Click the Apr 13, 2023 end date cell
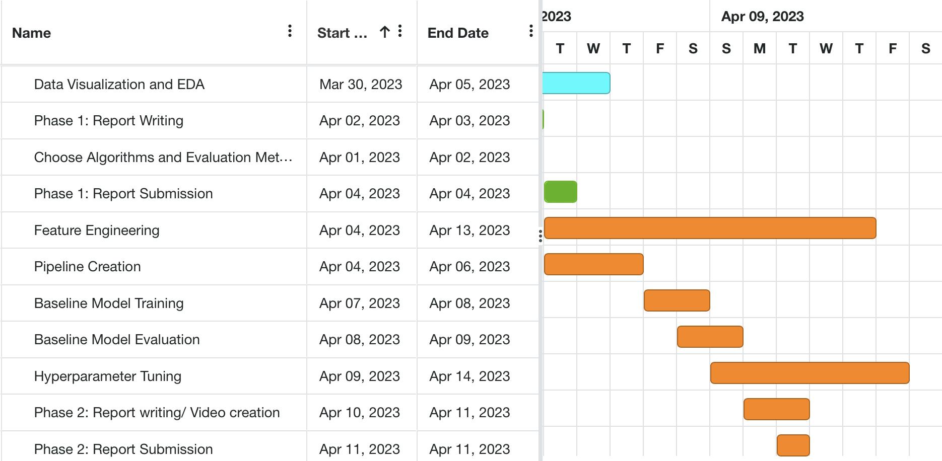The width and height of the screenshot is (942, 461). coord(470,230)
